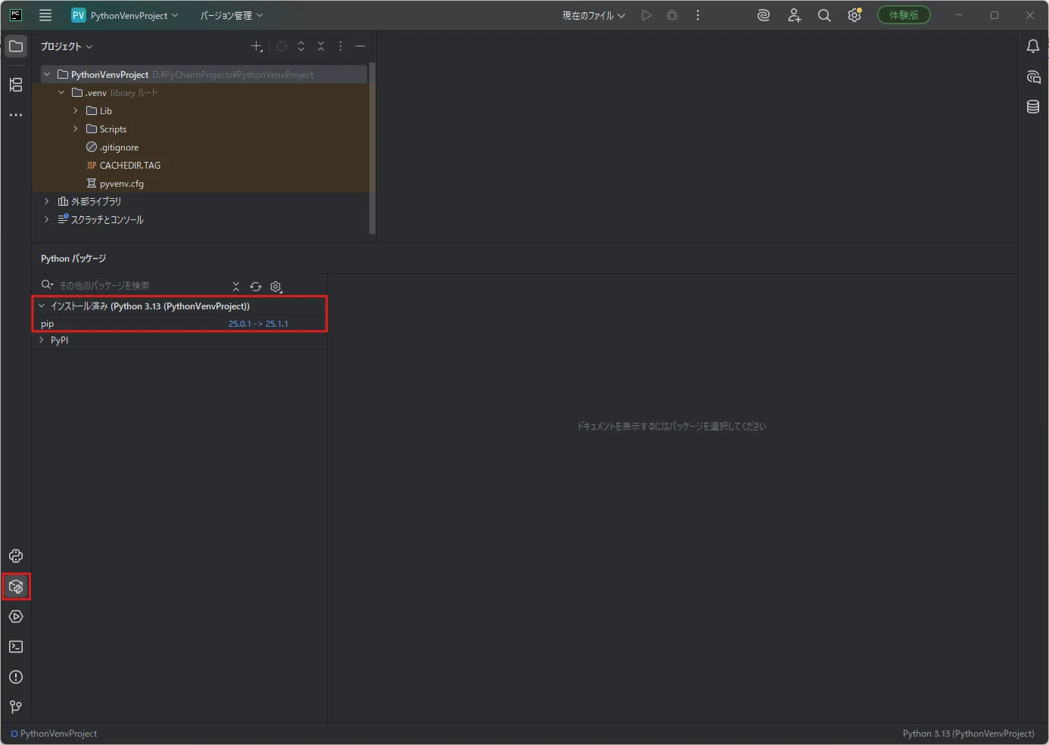Expand スクラッチとコンソール node
The width and height of the screenshot is (1049, 745).
(47, 219)
